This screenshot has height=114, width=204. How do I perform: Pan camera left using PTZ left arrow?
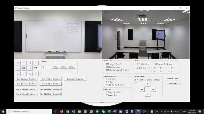point(18,68)
